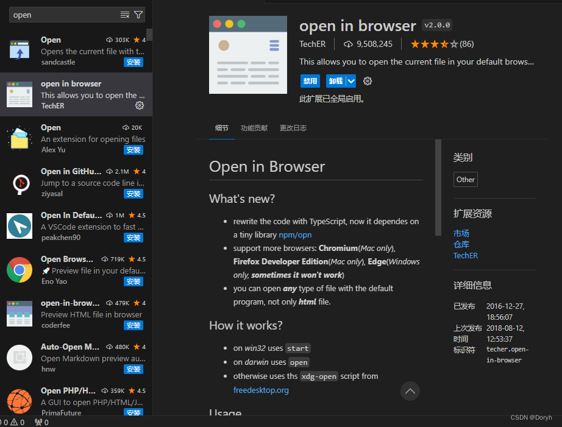The width and height of the screenshot is (562, 427).
Task: Click the coderfee open-in-browser icon
Action: [20, 314]
